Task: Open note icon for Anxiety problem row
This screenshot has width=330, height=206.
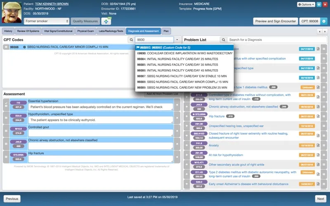Action: coord(318,145)
